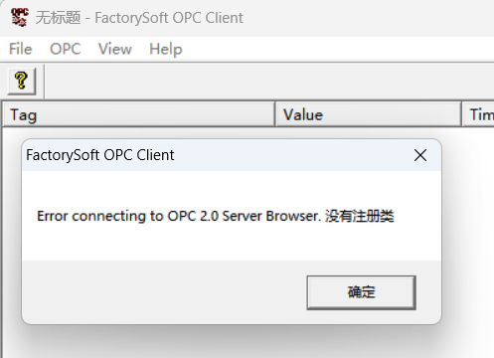
Task: Click the empty menu bar area after Help
Action: tap(338, 49)
